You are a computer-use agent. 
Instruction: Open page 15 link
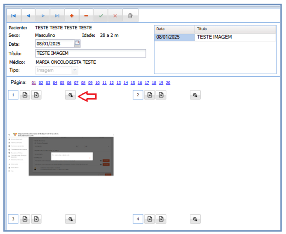point(133,83)
